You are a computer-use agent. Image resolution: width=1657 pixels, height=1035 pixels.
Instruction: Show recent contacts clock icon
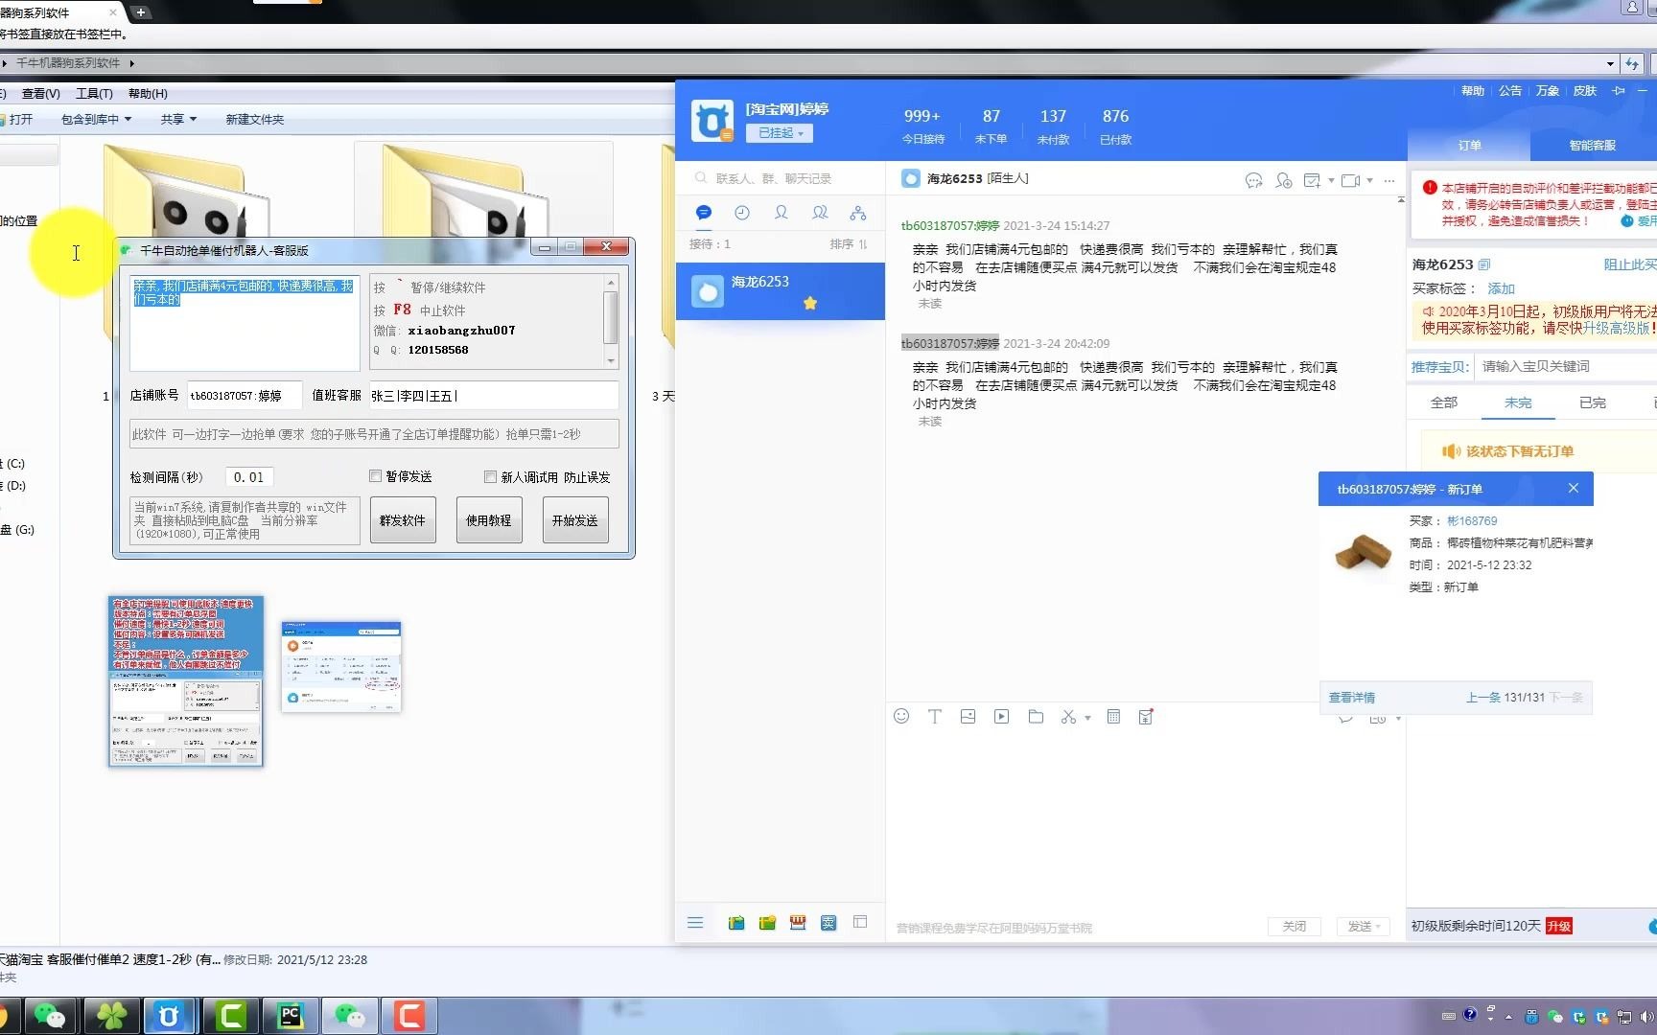click(x=742, y=213)
